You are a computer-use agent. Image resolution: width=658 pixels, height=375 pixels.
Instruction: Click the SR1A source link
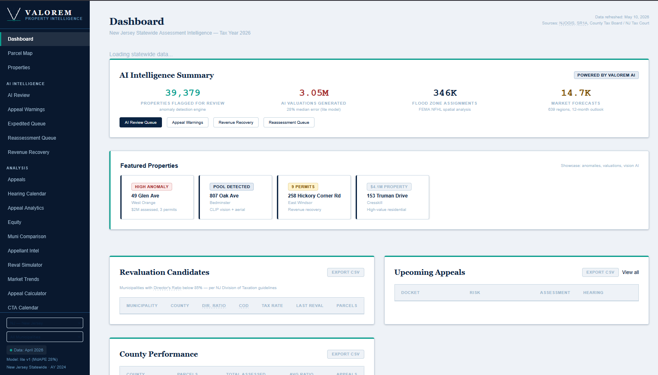[582, 23]
